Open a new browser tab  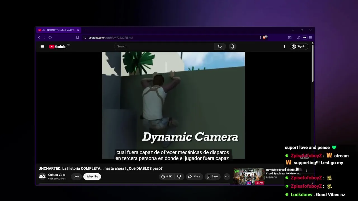tap(85, 30)
